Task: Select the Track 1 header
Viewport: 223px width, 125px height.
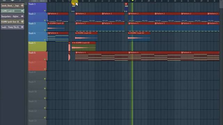Action: pos(37,7)
